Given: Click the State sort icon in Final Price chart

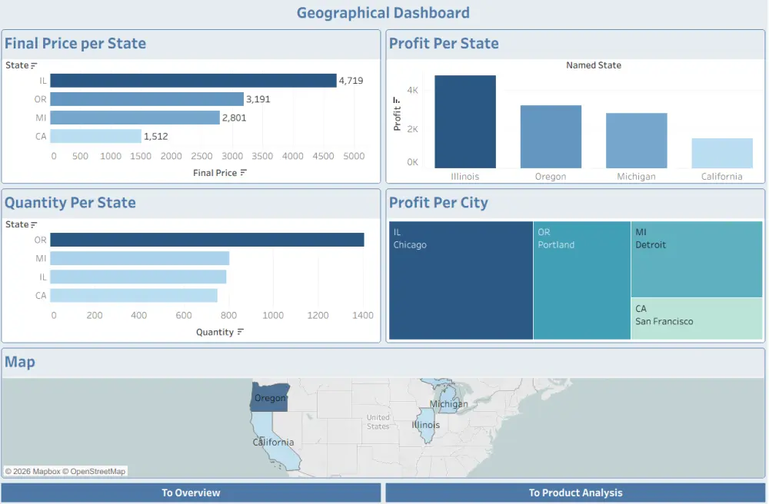Looking at the screenshot, I should tap(32, 65).
